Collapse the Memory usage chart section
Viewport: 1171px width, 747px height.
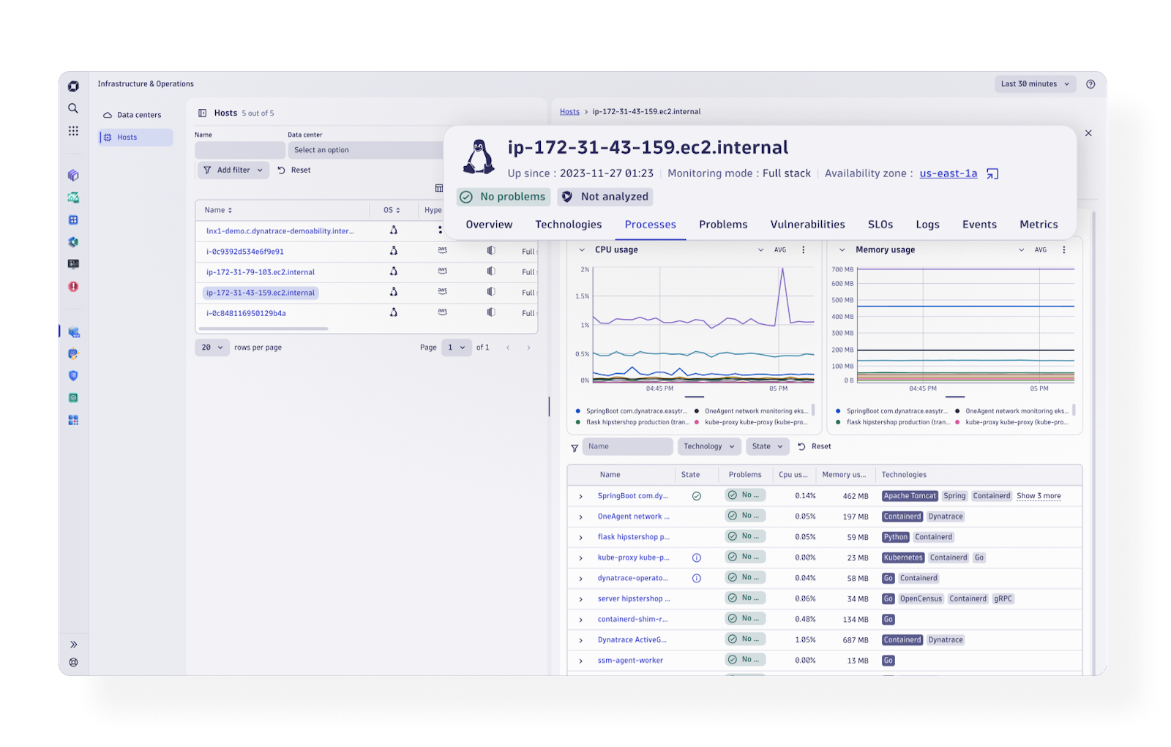tap(842, 250)
